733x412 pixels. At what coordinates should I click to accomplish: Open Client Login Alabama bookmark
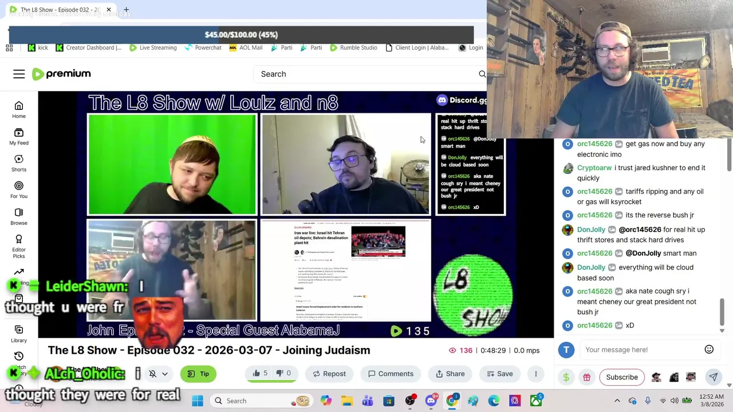[417, 47]
